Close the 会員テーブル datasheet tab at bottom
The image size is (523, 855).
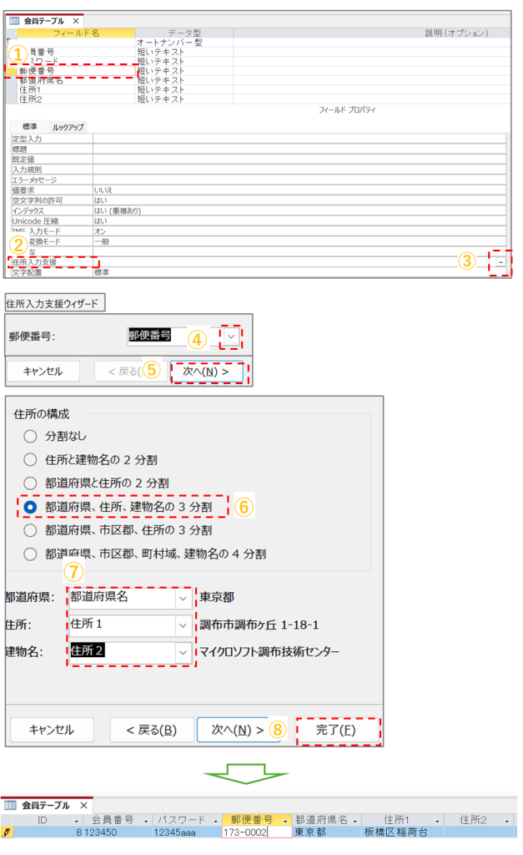[x=85, y=806]
